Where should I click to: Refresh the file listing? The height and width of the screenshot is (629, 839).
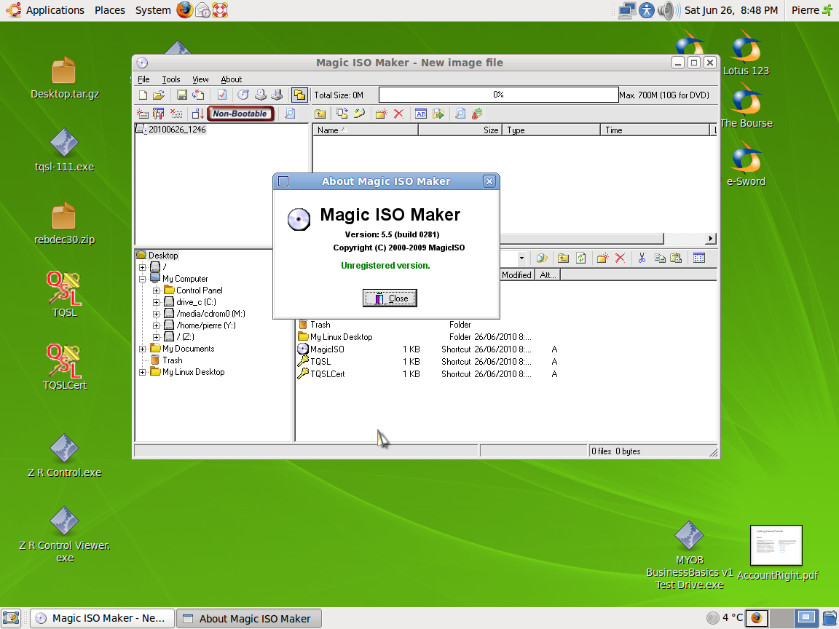pos(580,258)
